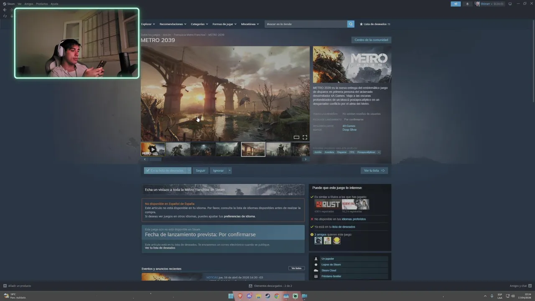Expand the Categorías store menu

pos(199,24)
